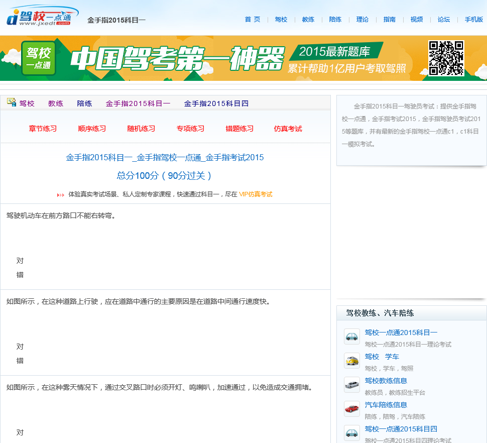487x443 pixels.
Task: Open 视频 in the top navigation
Action: coord(417,20)
